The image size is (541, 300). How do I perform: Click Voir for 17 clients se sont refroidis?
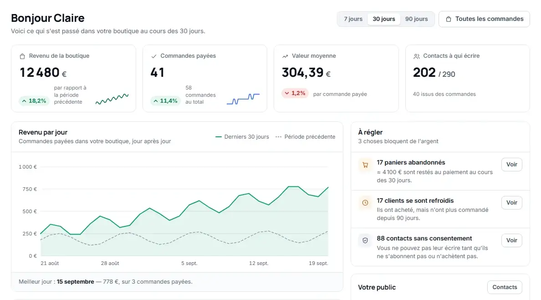(x=512, y=203)
